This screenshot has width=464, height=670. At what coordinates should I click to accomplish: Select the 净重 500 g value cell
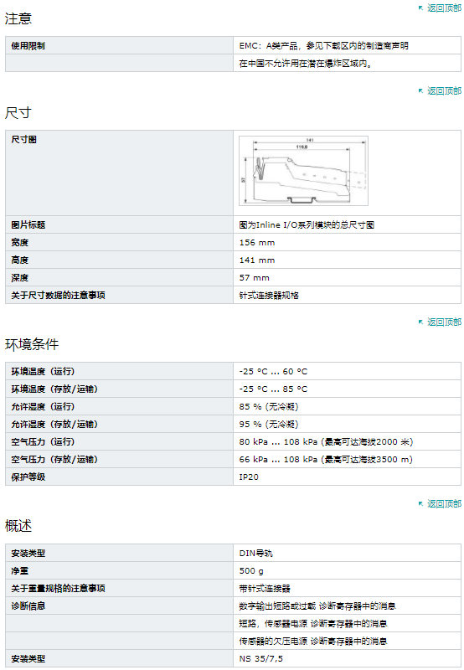pyautogui.click(x=347, y=571)
